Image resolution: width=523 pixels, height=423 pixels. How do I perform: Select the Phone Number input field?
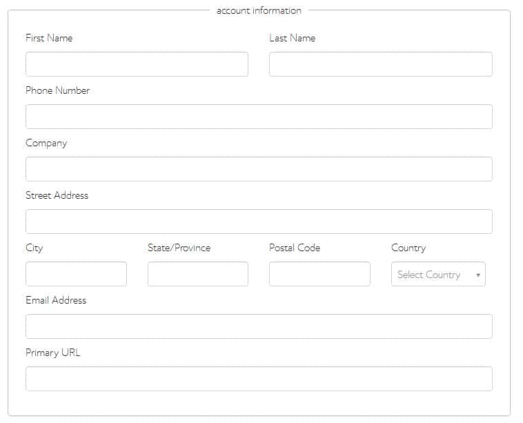[259, 117]
